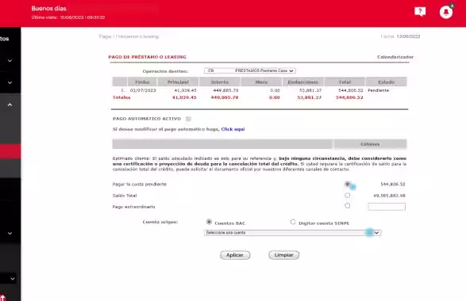Click the 'Última visita' timestamp text

68,17
